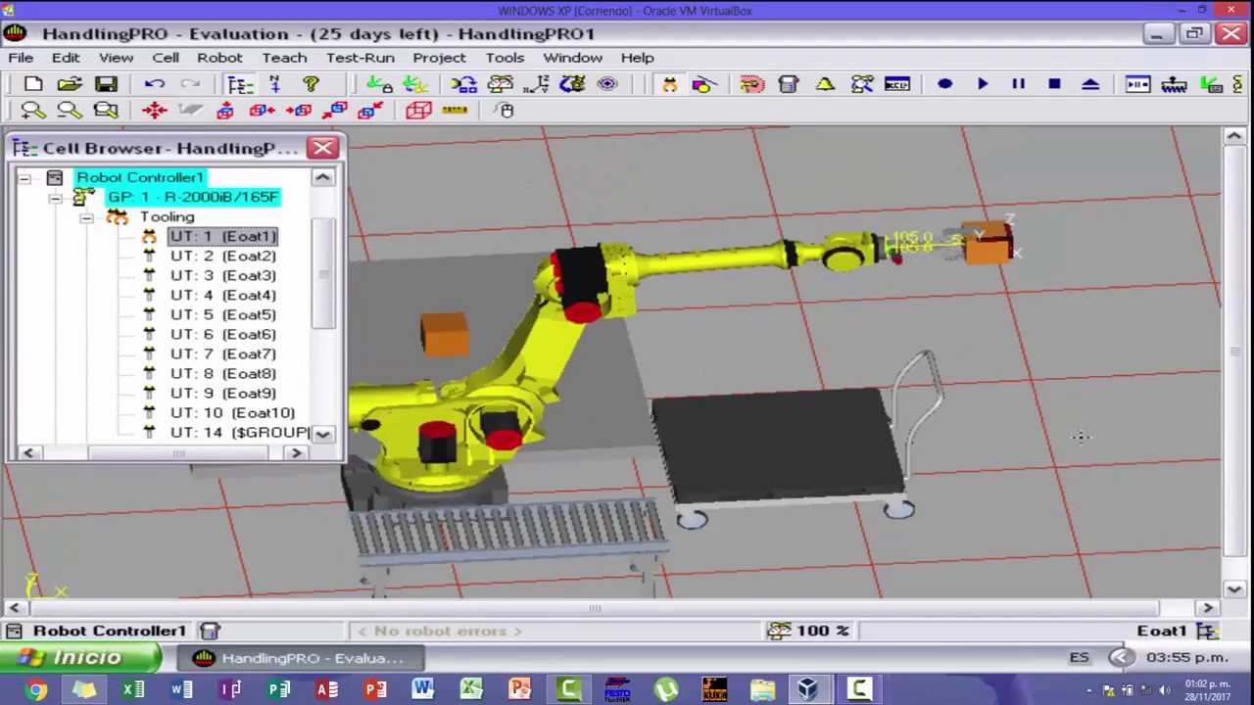Click the eject triangle button in toolbar
This screenshot has height=705, width=1254.
[1090, 84]
